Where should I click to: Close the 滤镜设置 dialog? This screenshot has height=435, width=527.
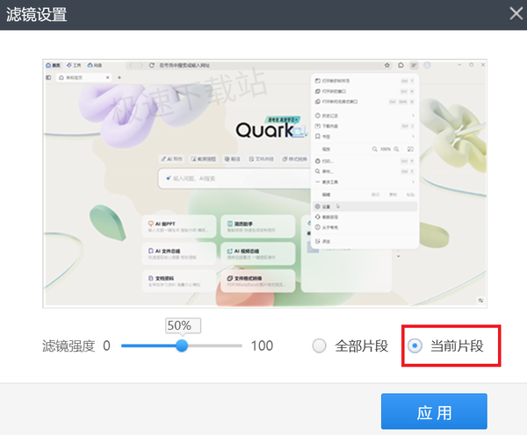tap(516, 14)
